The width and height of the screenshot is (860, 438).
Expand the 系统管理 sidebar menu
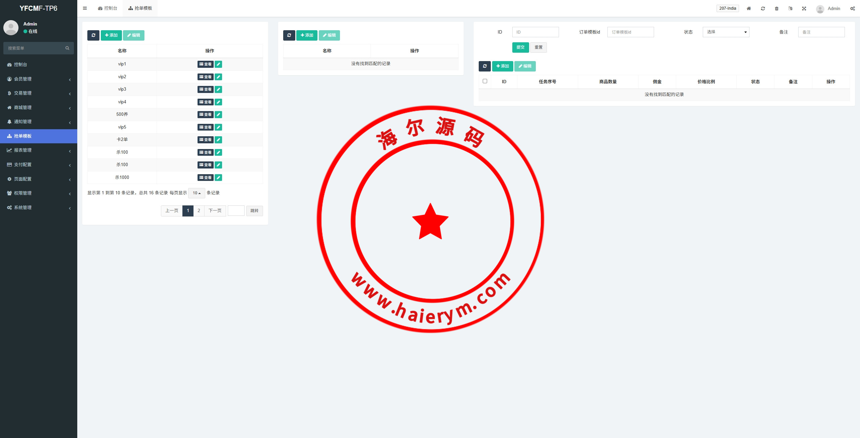coord(39,207)
